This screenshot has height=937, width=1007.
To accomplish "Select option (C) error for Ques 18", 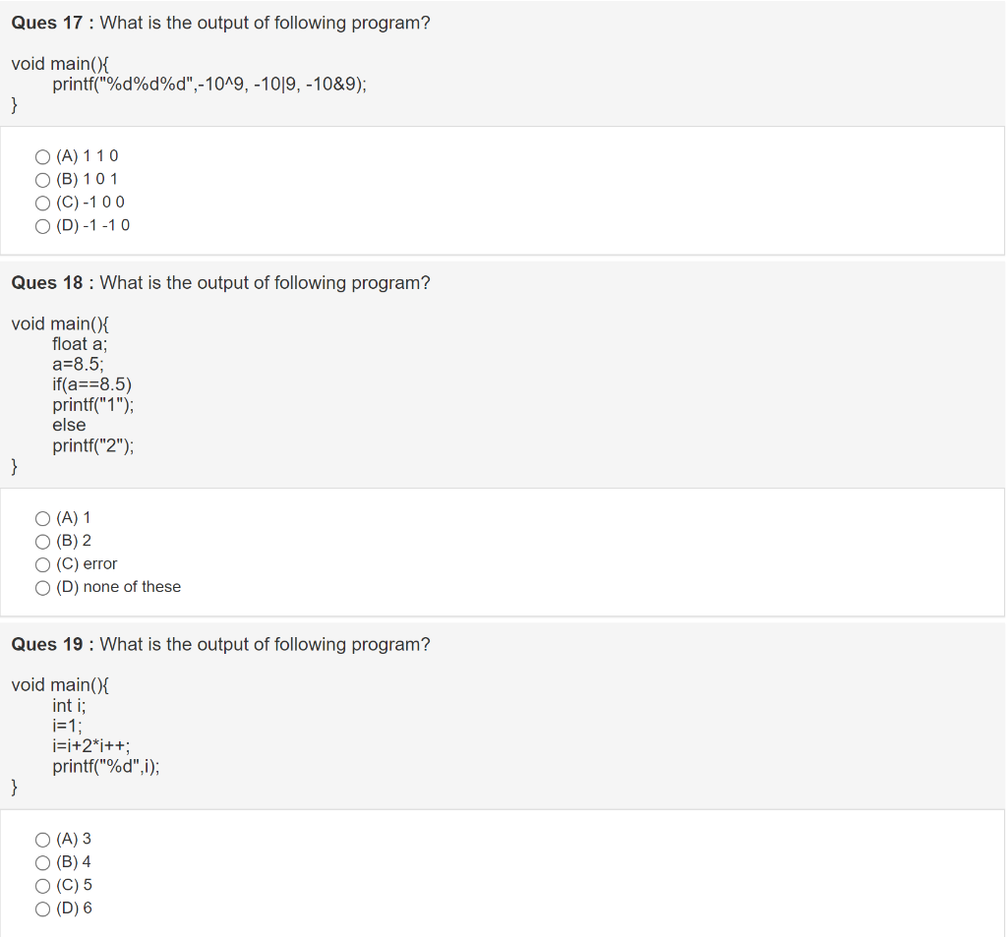I will click(x=43, y=563).
